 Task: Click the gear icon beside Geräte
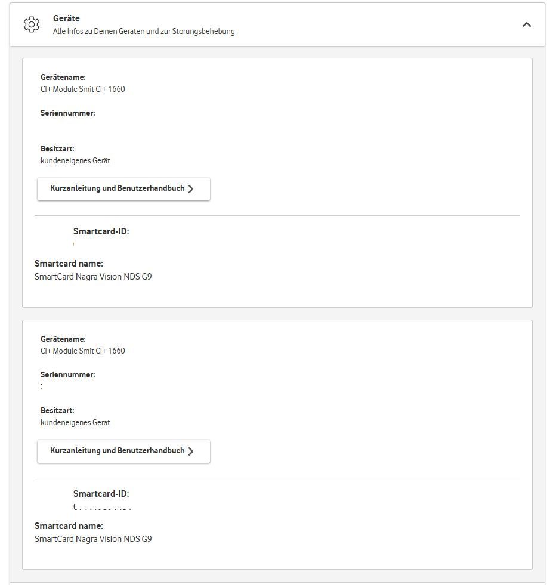[x=31, y=24]
